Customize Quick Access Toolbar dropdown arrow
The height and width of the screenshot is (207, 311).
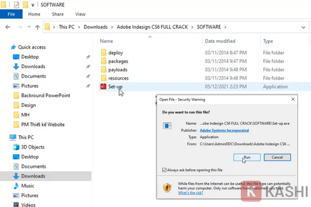click(x=33, y=5)
